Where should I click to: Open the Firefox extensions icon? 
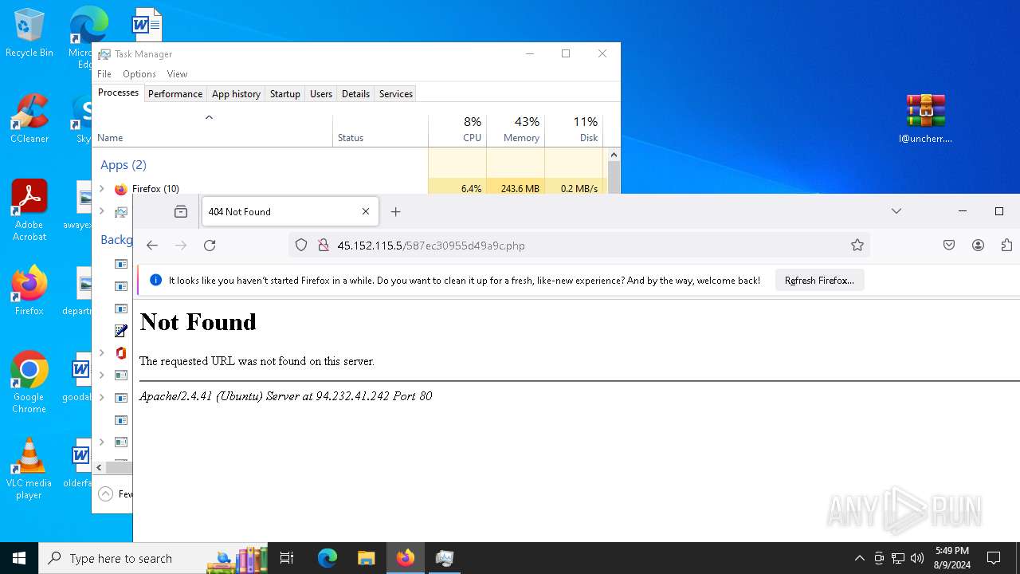coord(1006,246)
